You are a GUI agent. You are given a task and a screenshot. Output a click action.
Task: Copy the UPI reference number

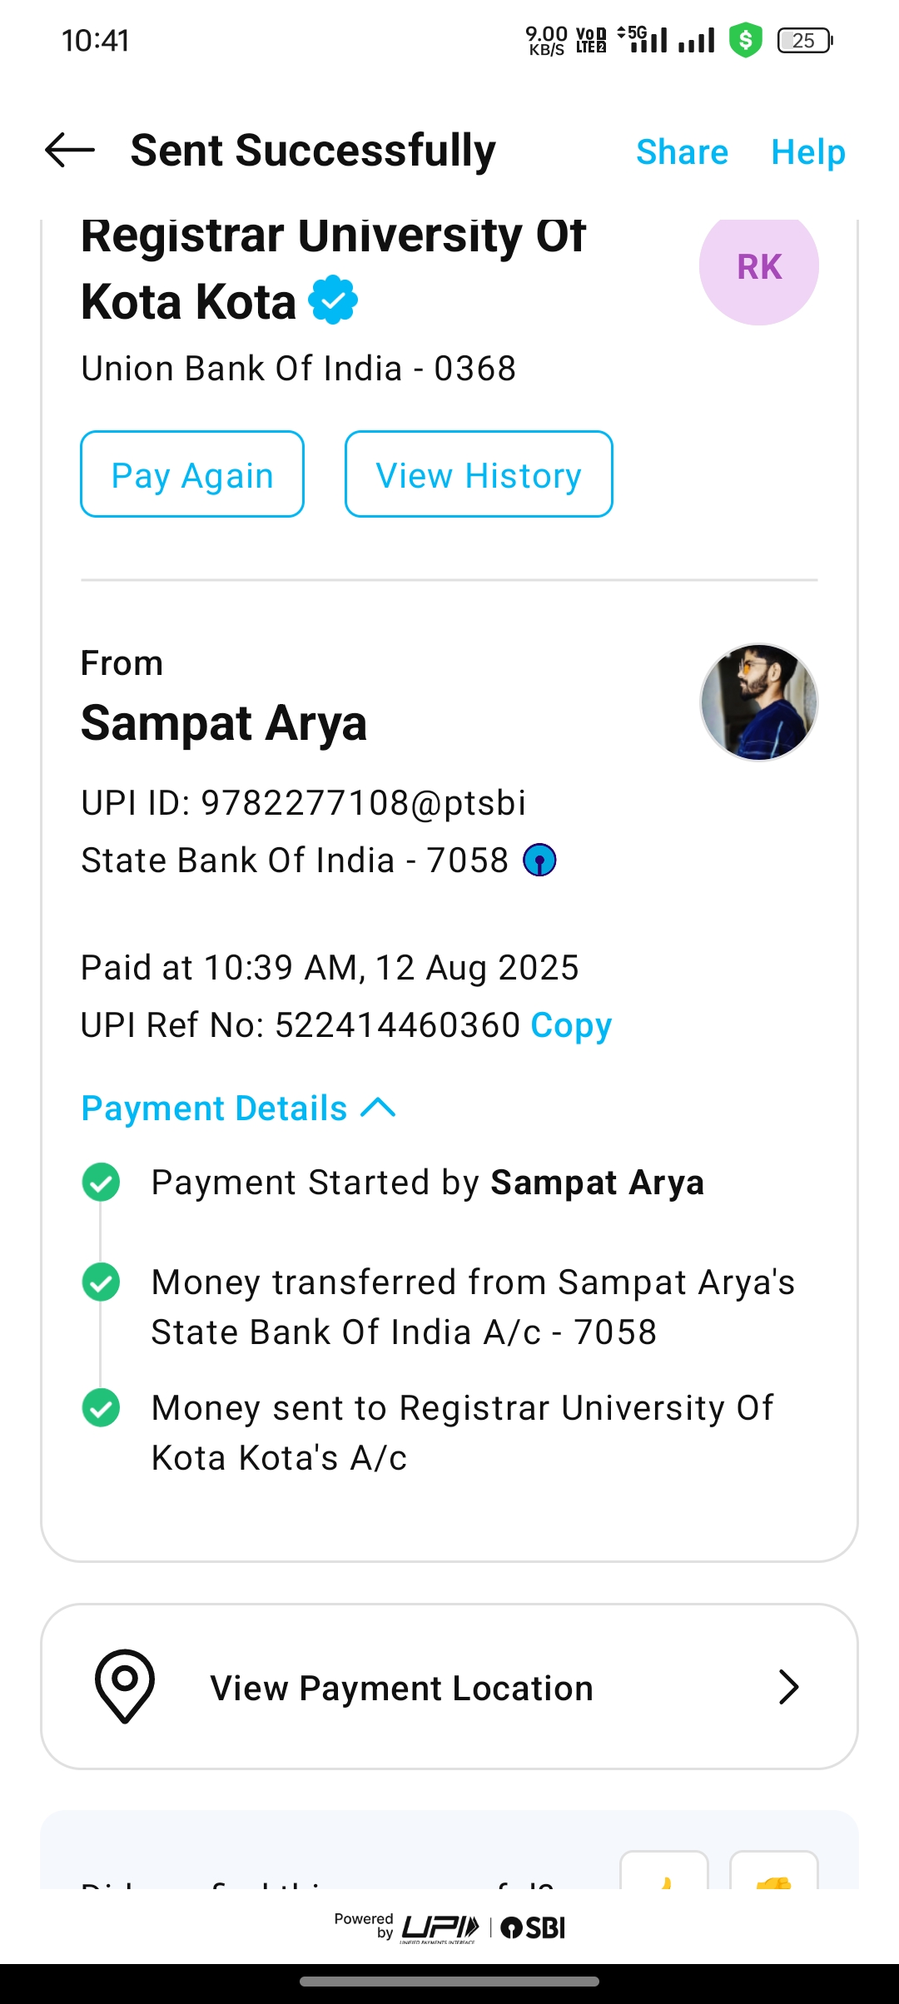pos(571,1025)
